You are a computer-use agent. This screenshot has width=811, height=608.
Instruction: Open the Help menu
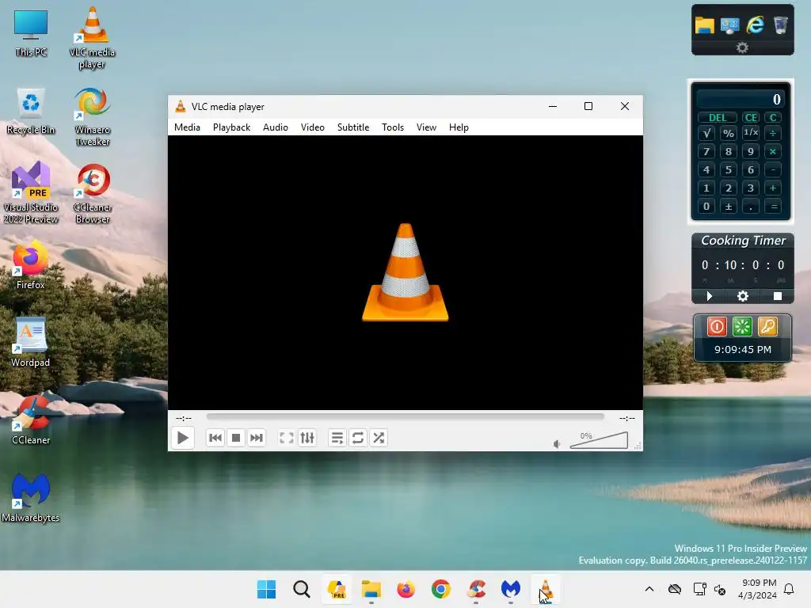coord(459,127)
